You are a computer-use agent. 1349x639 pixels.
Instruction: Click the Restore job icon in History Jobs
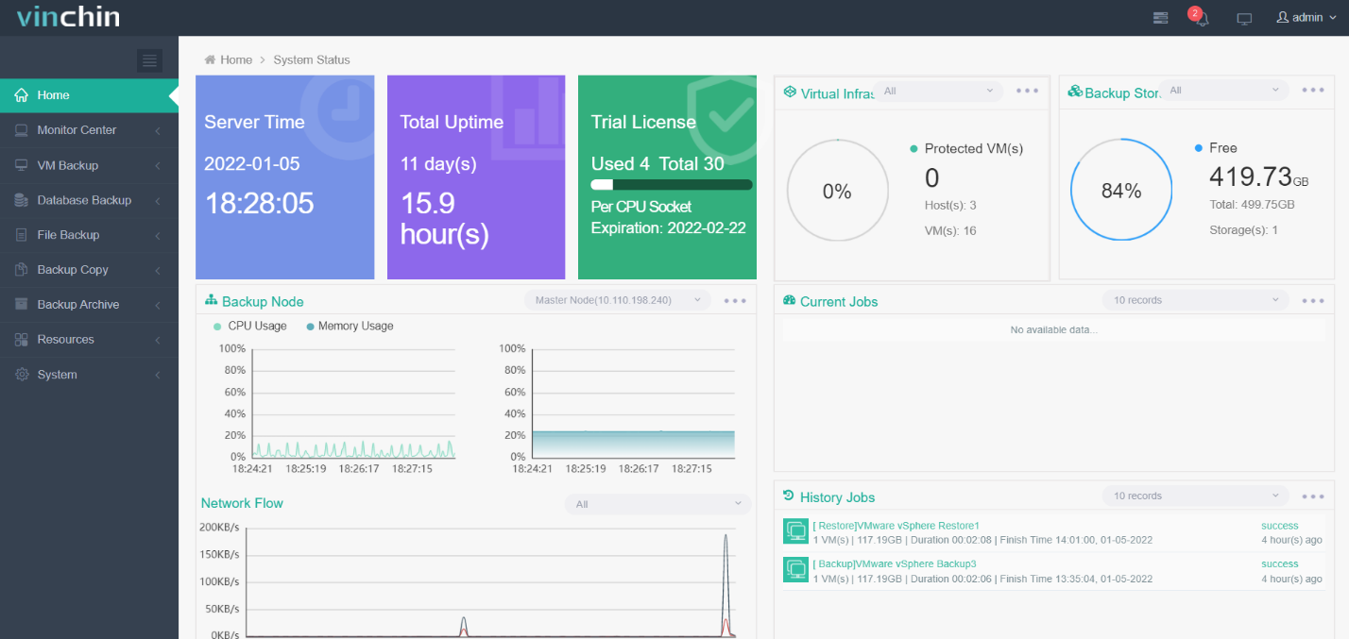795,531
